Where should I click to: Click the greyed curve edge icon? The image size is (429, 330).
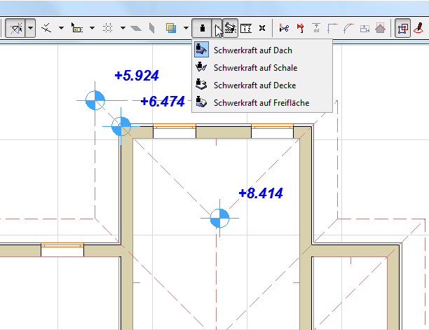[x=348, y=28]
